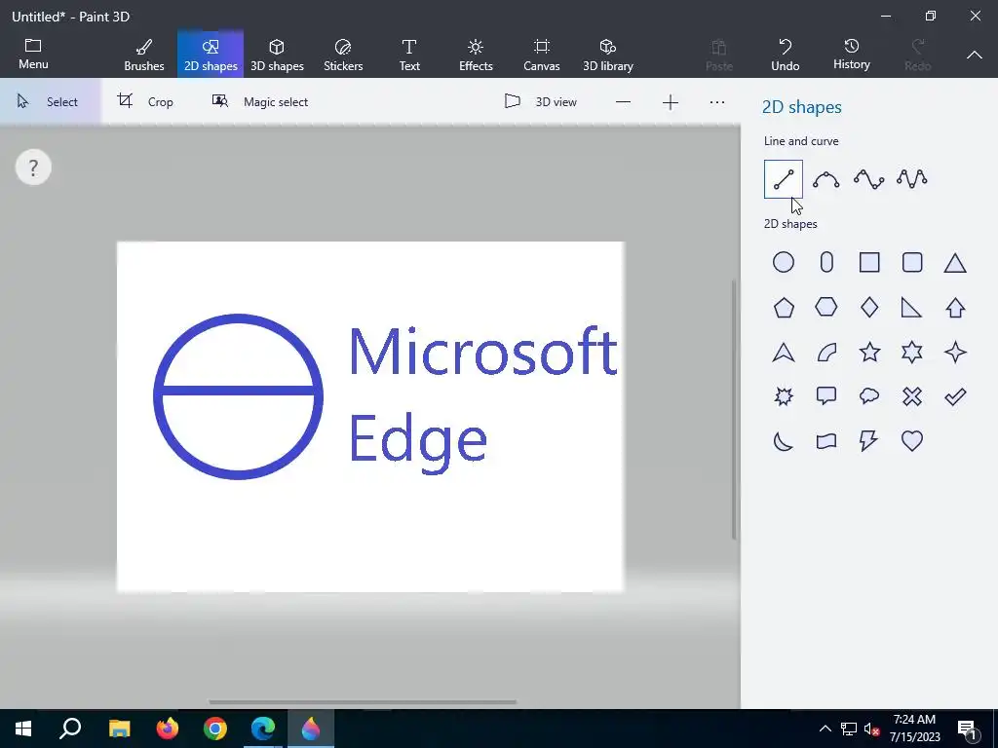The height and width of the screenshot is (748, 998).
Task: Add the Heart shape
Action: 912,441
